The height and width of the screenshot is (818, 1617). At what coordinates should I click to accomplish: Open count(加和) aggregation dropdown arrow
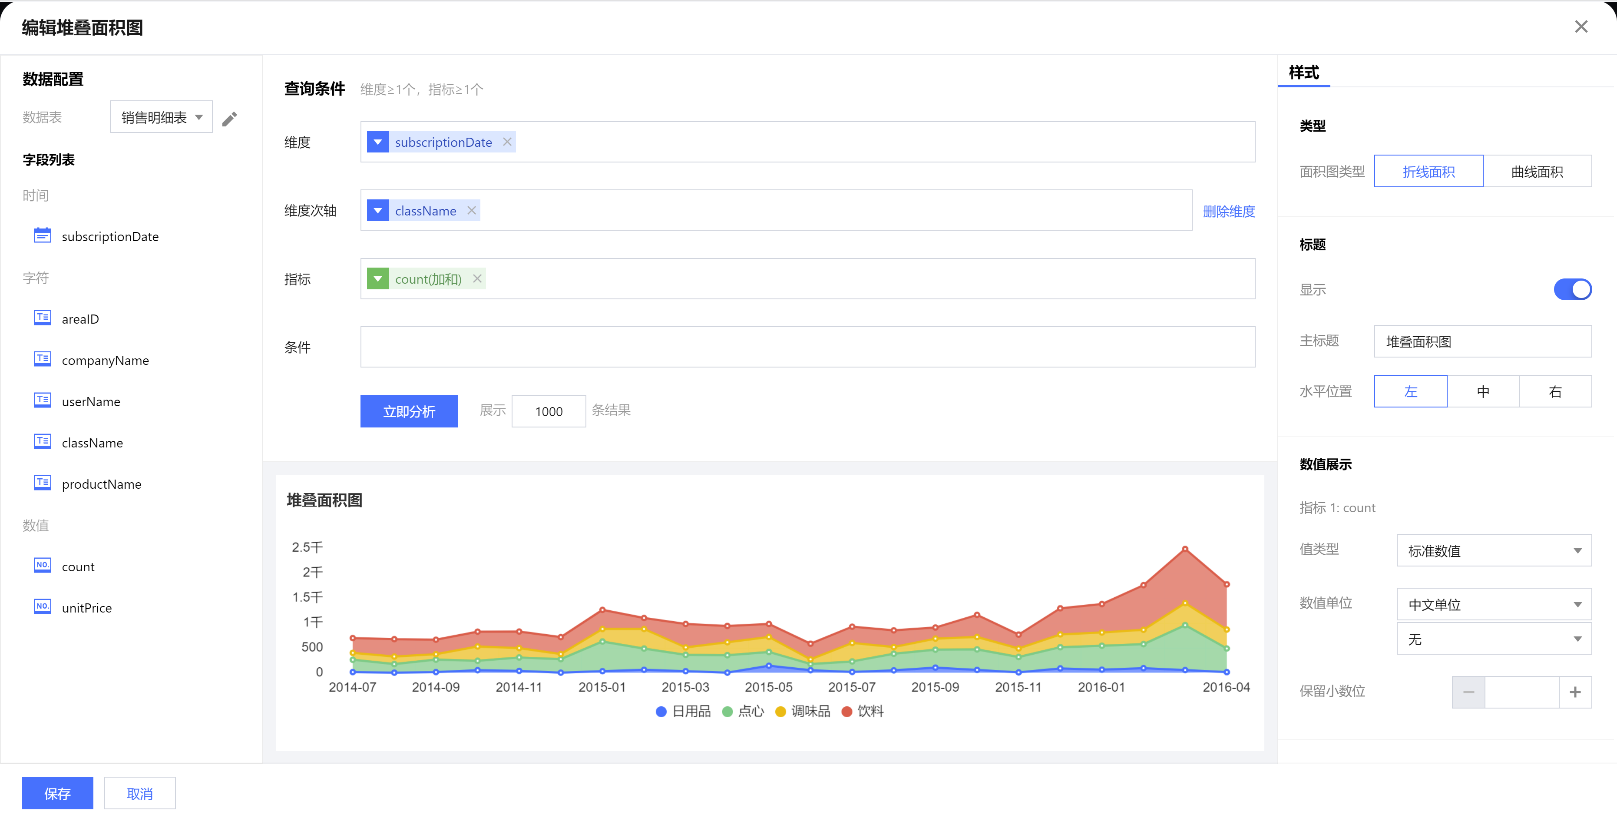click(378, 279)
